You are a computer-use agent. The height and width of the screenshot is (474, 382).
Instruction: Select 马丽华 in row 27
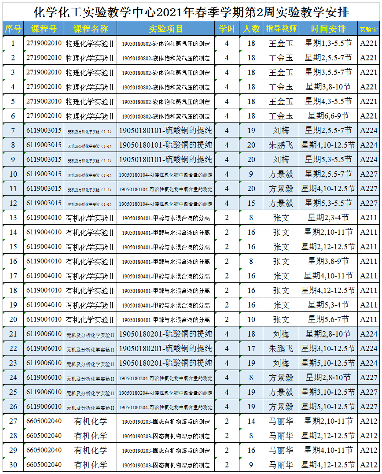coord(281,421)
